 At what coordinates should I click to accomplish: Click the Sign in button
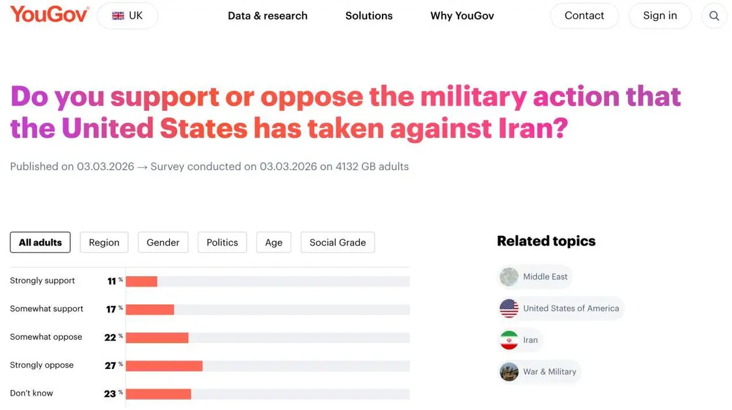(x=660, y=16)
